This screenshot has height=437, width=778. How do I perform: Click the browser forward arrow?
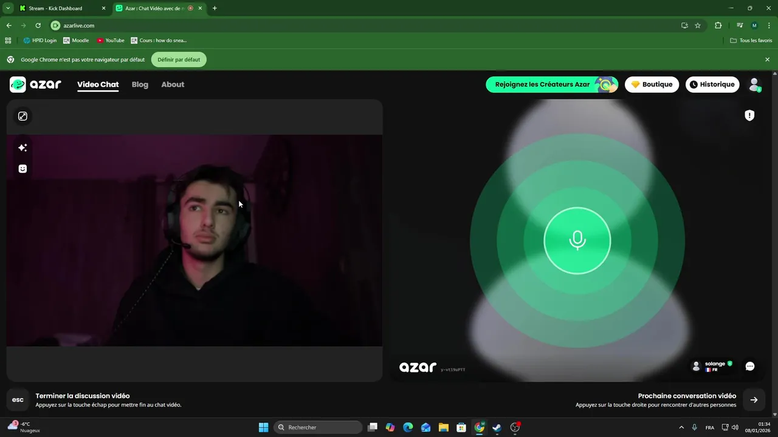tap(23, 25)
